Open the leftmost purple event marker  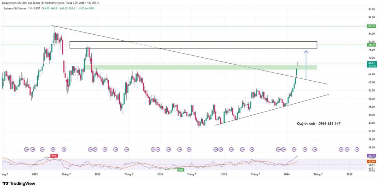pyautogui.click(x=26, y=149)
